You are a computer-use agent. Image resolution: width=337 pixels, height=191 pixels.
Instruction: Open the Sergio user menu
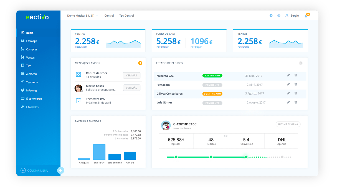click(292, 16)
